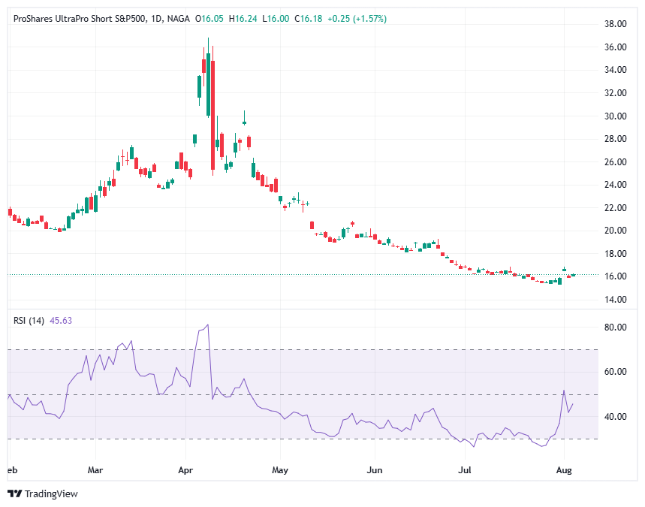Select the Apr label on the time axis

tap(185, 469)
